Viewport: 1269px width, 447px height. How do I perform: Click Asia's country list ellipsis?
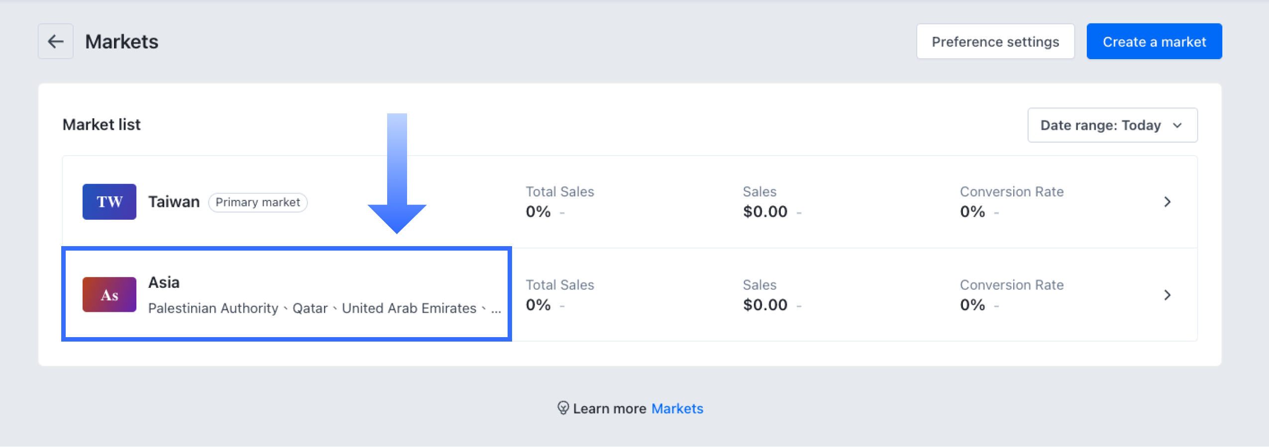496,309
